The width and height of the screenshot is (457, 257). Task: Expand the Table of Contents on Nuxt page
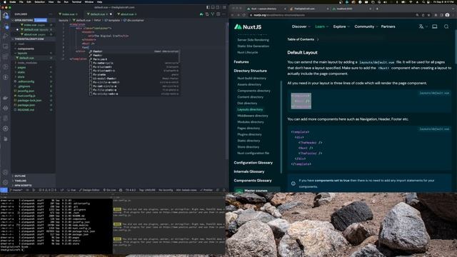tap(303, 39)
